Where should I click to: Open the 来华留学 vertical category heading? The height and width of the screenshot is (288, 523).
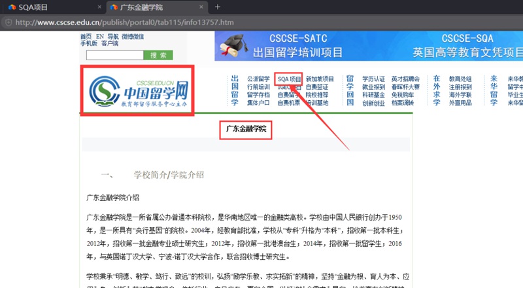pos(494,90)
